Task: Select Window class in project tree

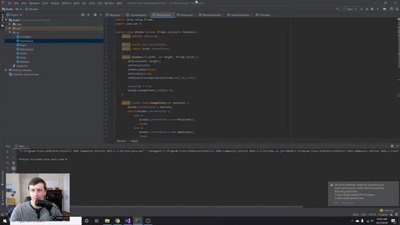Action: [24, 62]
